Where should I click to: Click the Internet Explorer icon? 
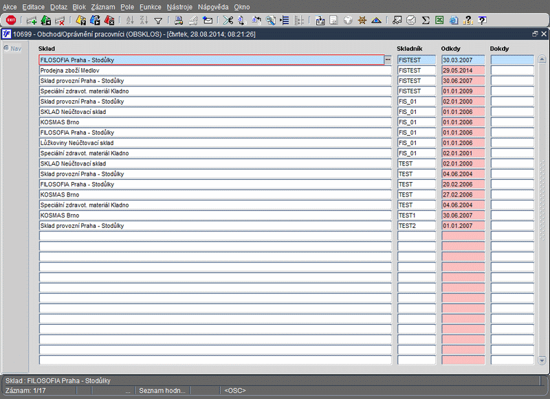click(454, 21)
